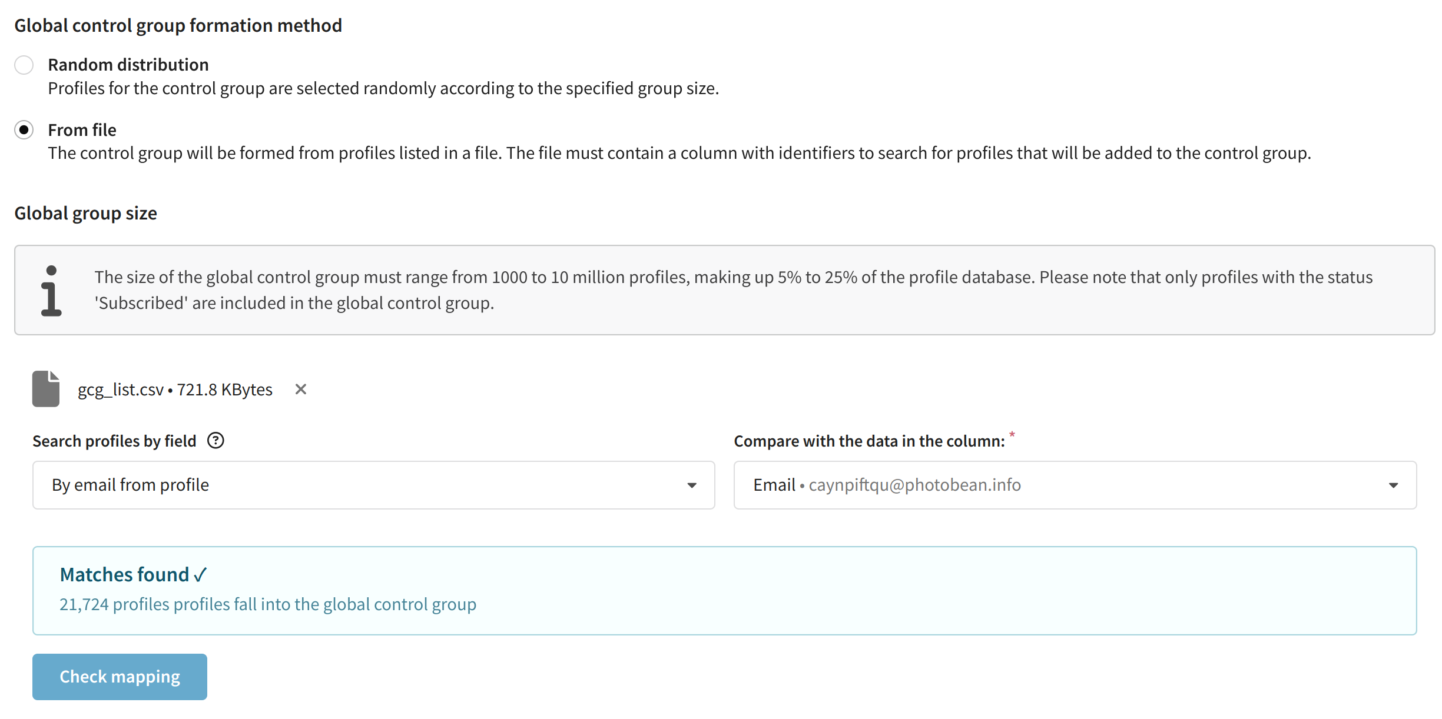The width and height of the screenshot is (1442, 719).
Task: Click the 21,724 profiles match message
Action: coord(268,604)
